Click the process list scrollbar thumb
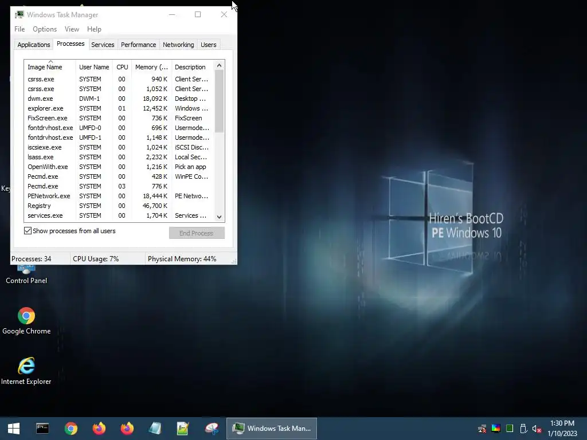The image size is (587, 440). coord(220,101)
